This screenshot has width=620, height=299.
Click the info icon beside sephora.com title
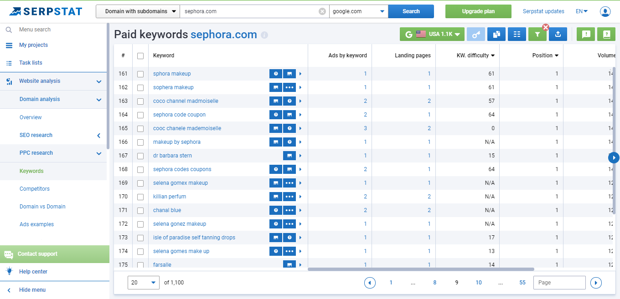coord(264,35)
